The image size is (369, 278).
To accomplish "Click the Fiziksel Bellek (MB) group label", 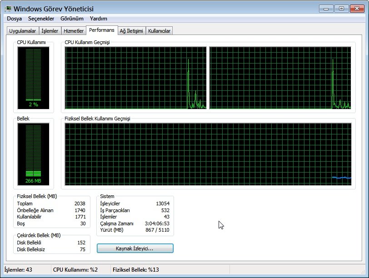I will (37, 196).
